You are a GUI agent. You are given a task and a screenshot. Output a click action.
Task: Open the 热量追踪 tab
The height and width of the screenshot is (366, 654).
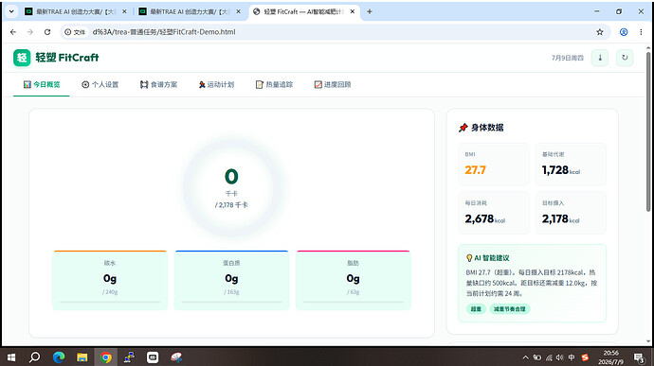[x=274, y=84]
